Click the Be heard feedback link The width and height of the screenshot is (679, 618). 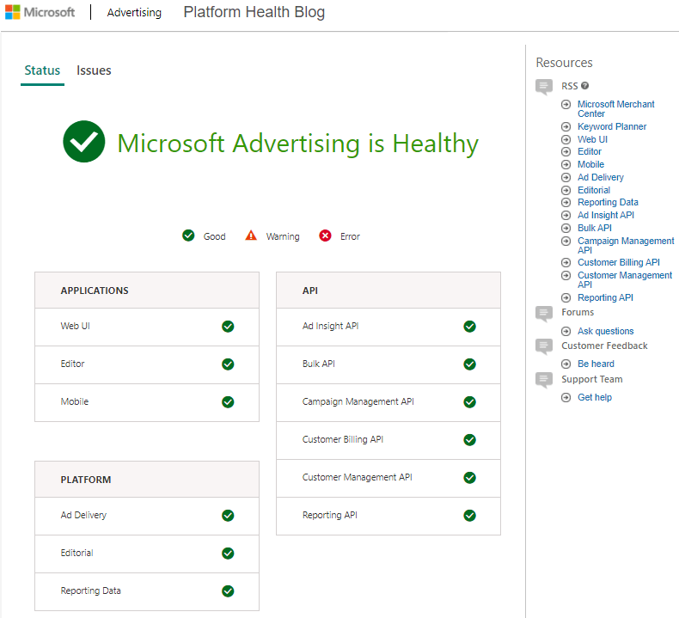[596, 364]
